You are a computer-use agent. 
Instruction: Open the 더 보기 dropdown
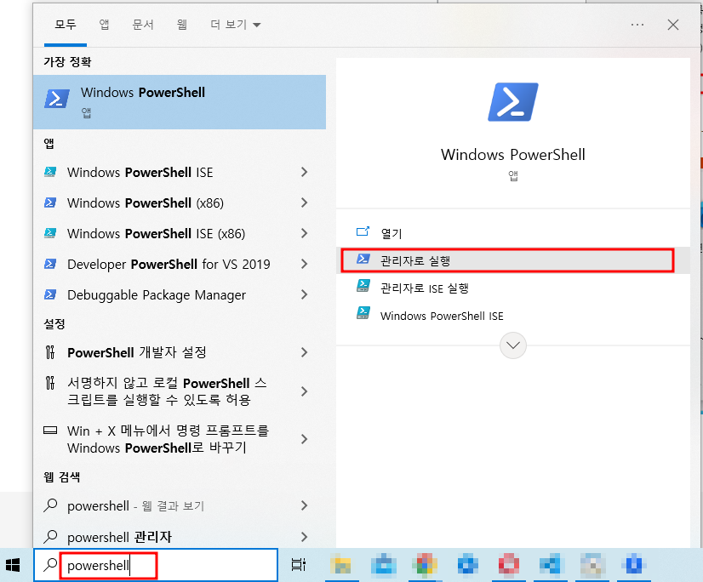coord(236,24)
